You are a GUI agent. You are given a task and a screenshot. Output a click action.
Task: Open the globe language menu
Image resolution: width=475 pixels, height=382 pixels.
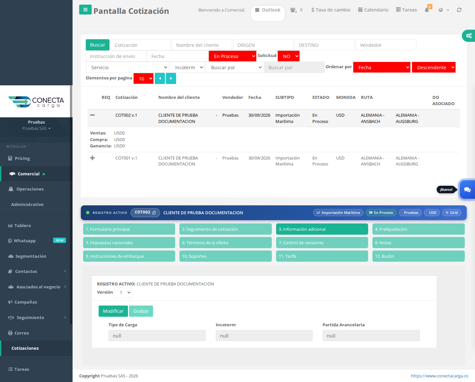coord(444,10)
